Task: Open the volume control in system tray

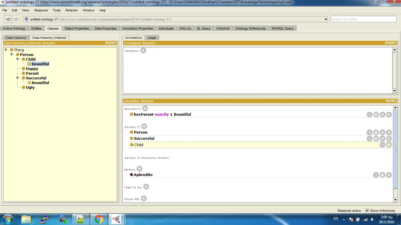Action: click(372, 219)
